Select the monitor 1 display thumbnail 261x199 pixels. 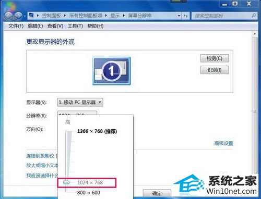(x=111, y=71)
